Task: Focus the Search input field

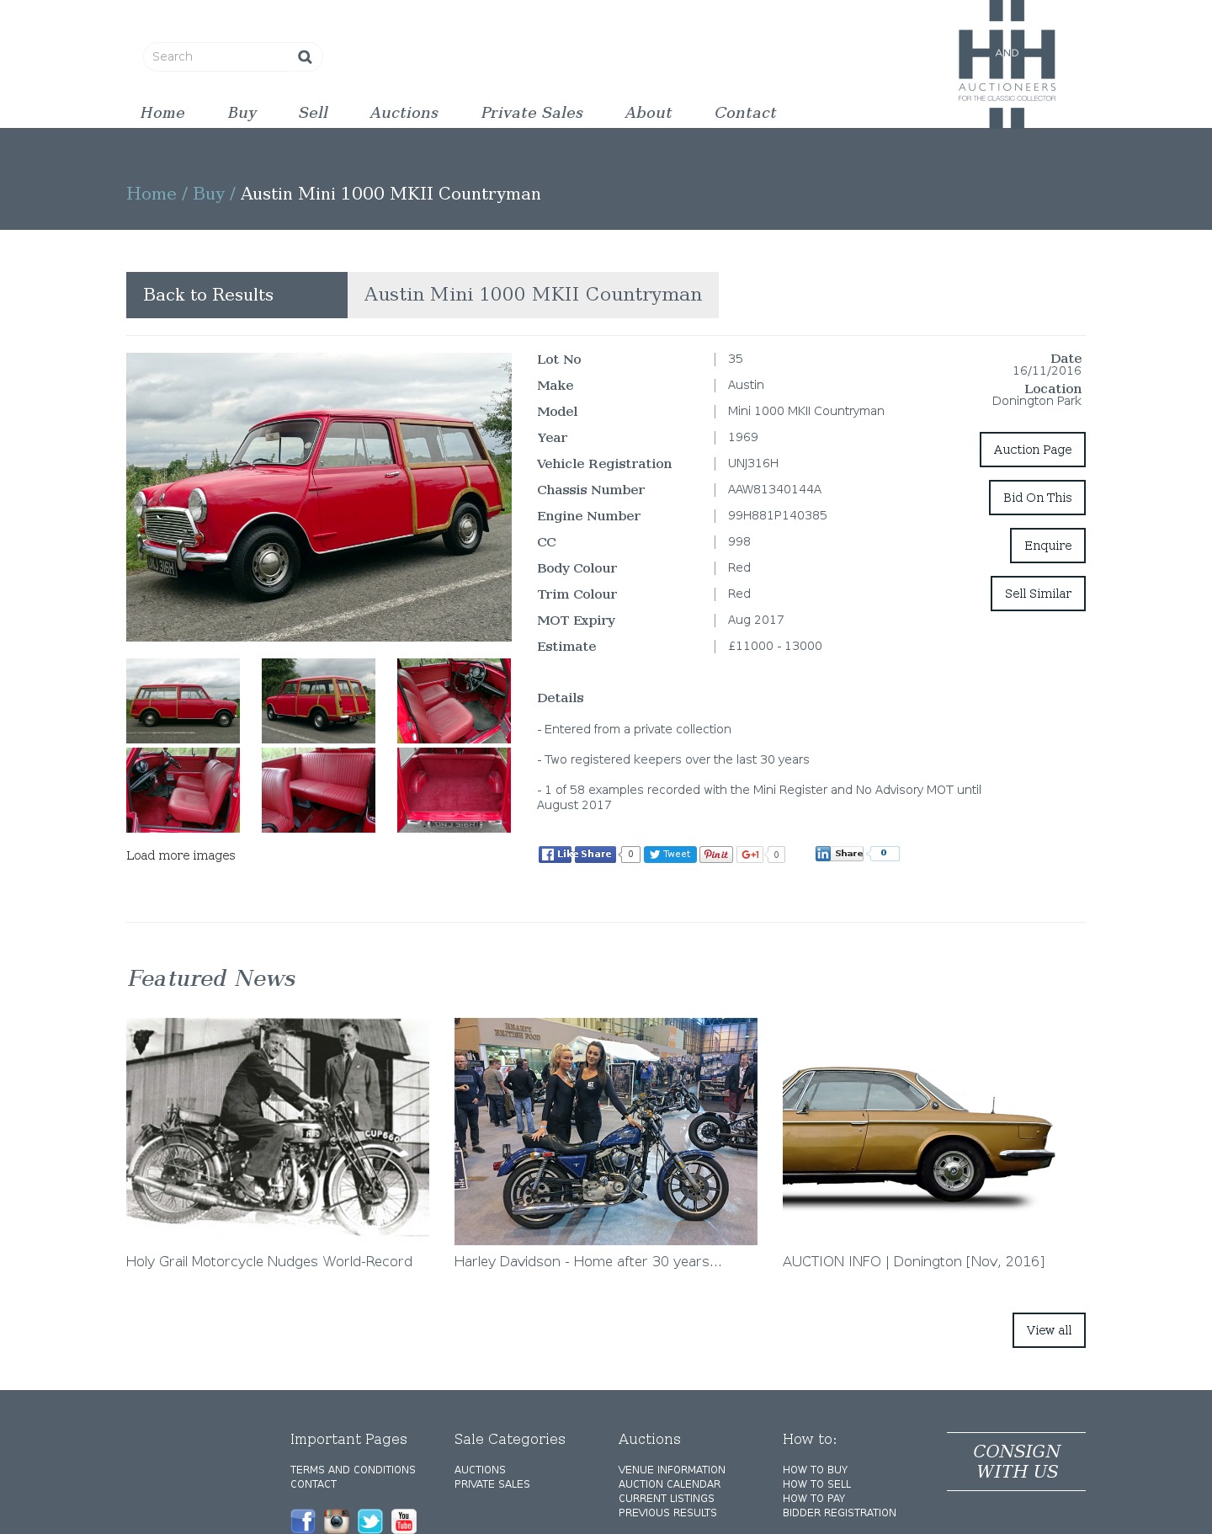Action: click(219, 56)
